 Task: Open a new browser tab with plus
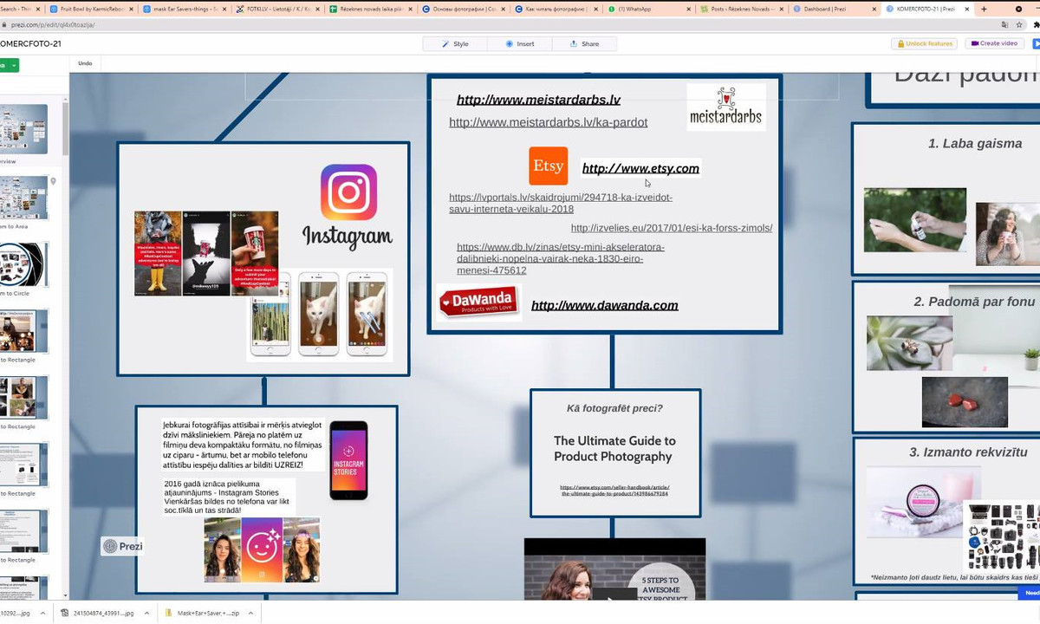[985, 9]
